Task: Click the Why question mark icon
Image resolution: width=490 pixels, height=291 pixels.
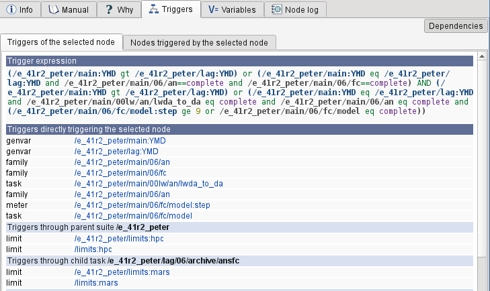Action: pos(108,9)
